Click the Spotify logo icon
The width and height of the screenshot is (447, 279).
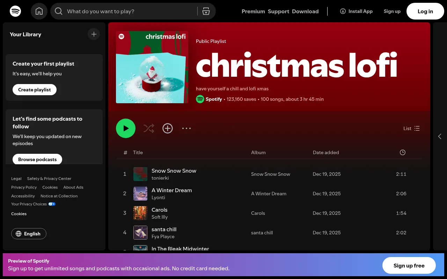[15, 11]
